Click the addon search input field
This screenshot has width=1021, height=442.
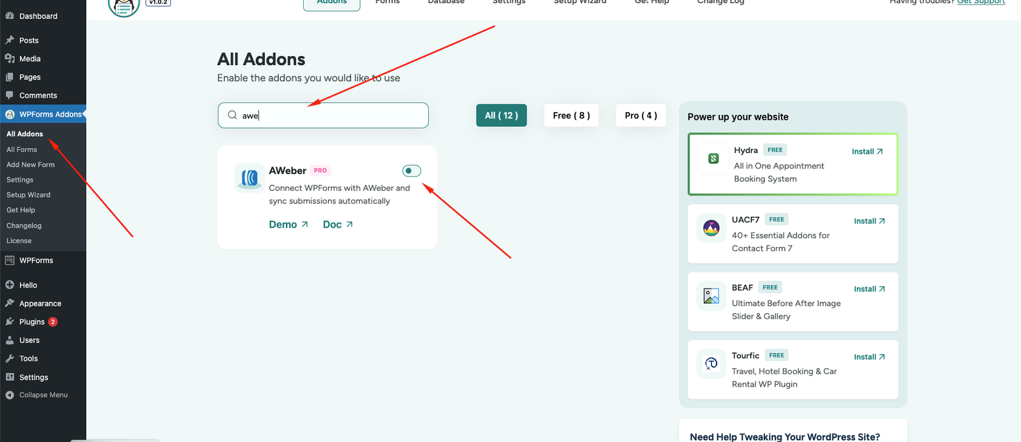coord(332,115)
